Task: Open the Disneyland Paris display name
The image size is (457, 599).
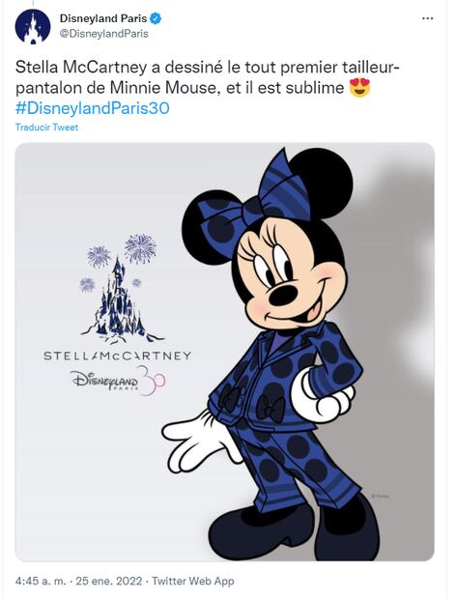Action: pos(103,18)
